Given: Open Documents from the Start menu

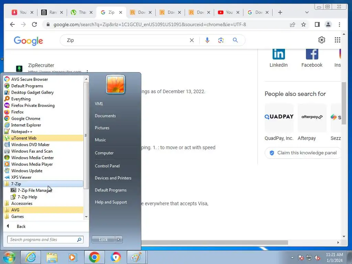Looking at the screenshot, I should pos(105,116).
